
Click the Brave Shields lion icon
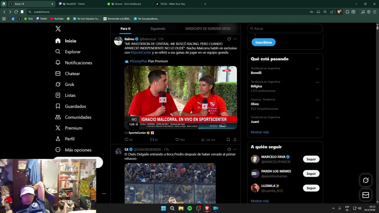click(x=339, y=12)
